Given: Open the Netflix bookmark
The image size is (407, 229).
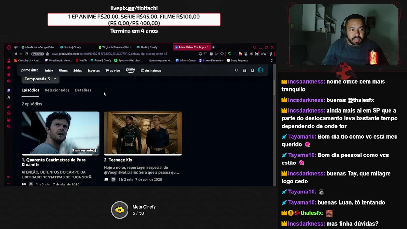Looking at the screenshot, I should tap(81, 60).
